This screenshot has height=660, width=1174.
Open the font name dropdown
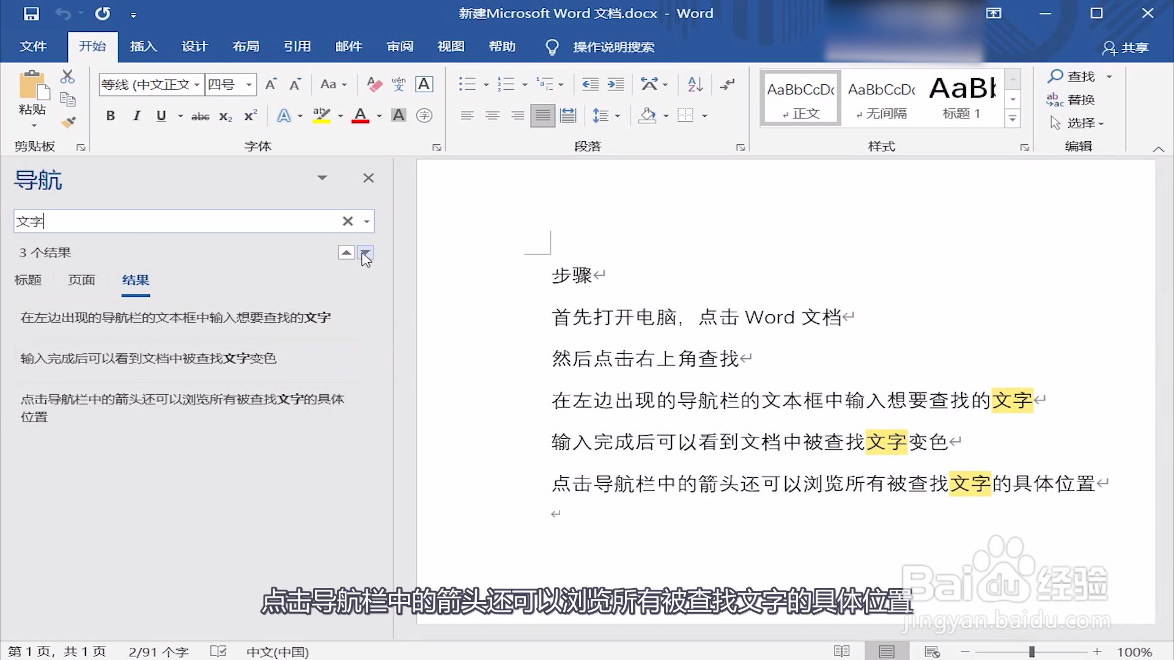(197, 84)
